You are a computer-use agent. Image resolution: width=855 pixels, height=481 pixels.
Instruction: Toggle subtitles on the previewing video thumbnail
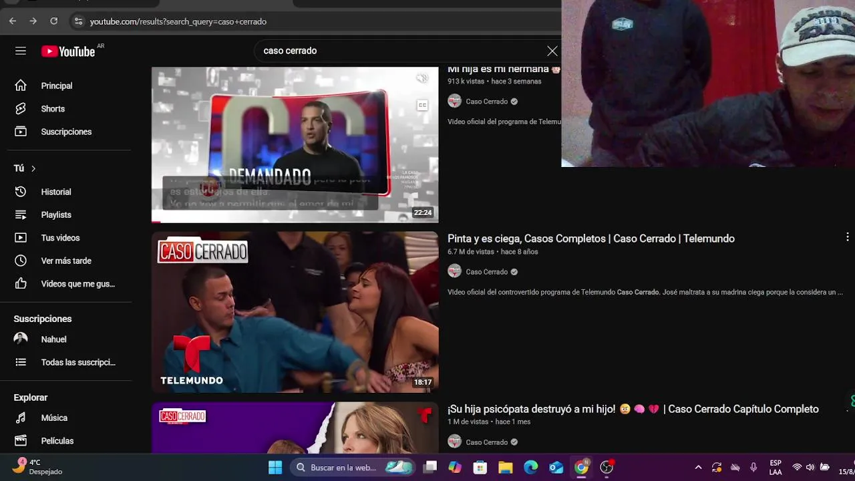pos(422,106)
